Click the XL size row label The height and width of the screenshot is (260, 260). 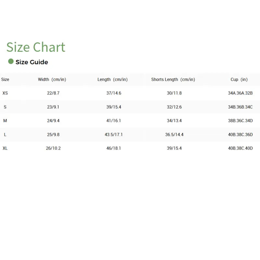pos(5,148)
